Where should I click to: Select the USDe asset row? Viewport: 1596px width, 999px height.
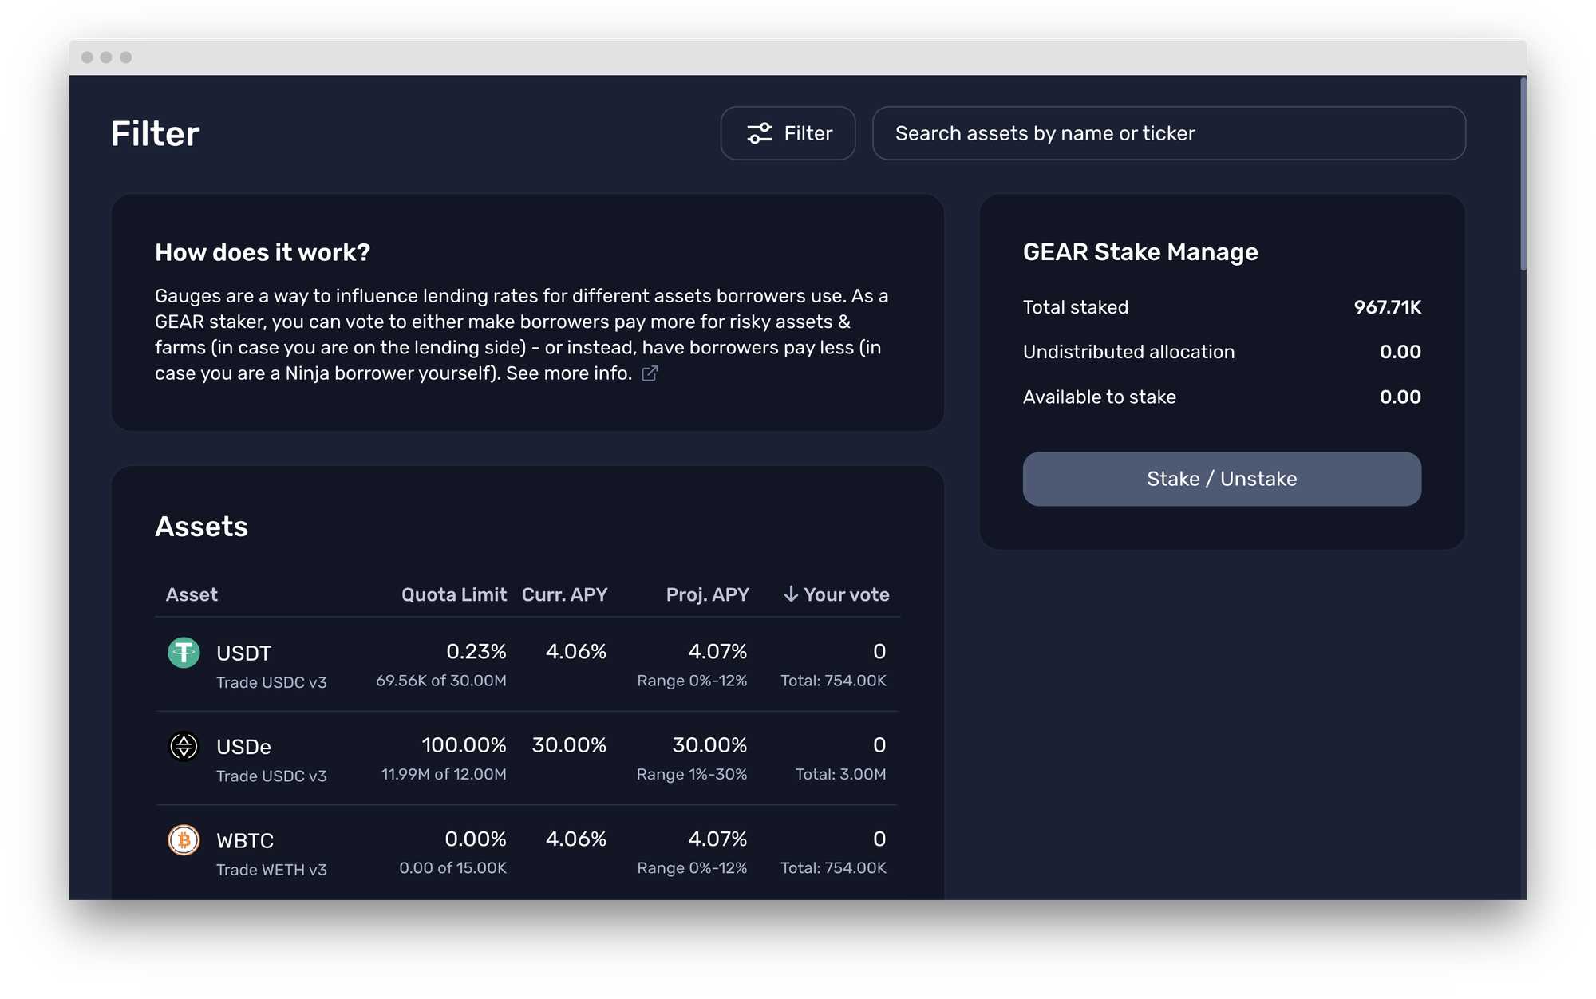click(x=527, y=758)
